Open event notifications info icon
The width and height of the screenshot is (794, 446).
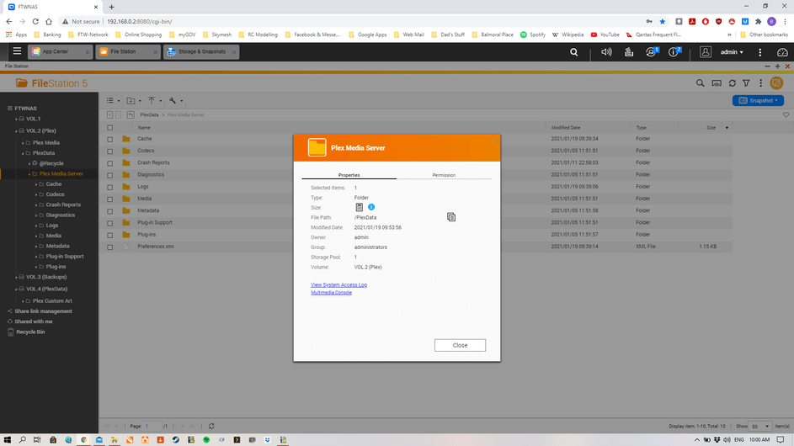pyautogui.click(x=674, y=51)
